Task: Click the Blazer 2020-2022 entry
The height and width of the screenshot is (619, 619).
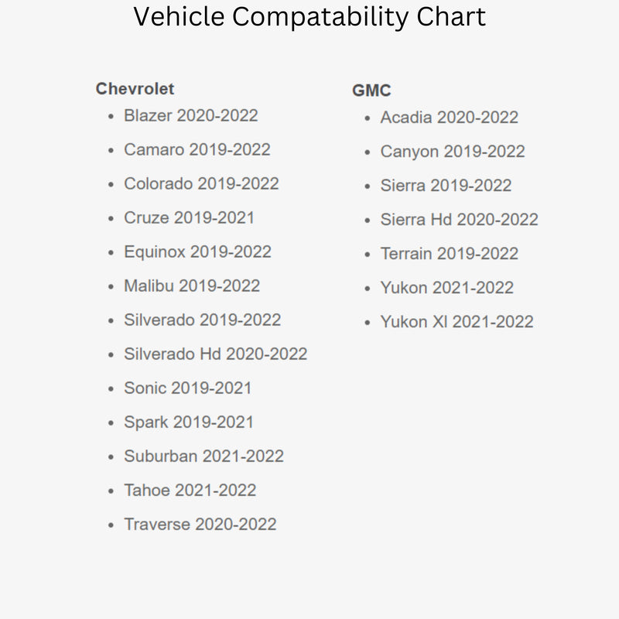Action: pos(190,116)
